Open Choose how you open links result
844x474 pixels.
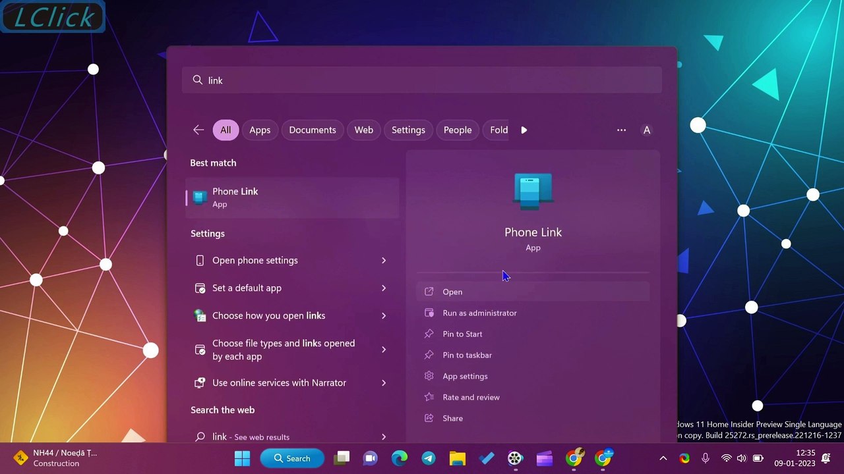293,316
